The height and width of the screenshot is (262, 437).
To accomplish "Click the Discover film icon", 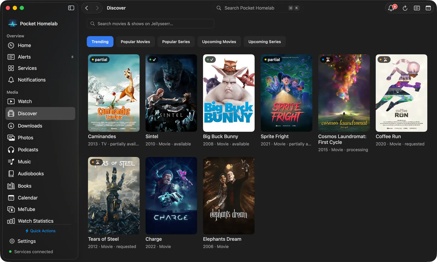I will 11,114.
